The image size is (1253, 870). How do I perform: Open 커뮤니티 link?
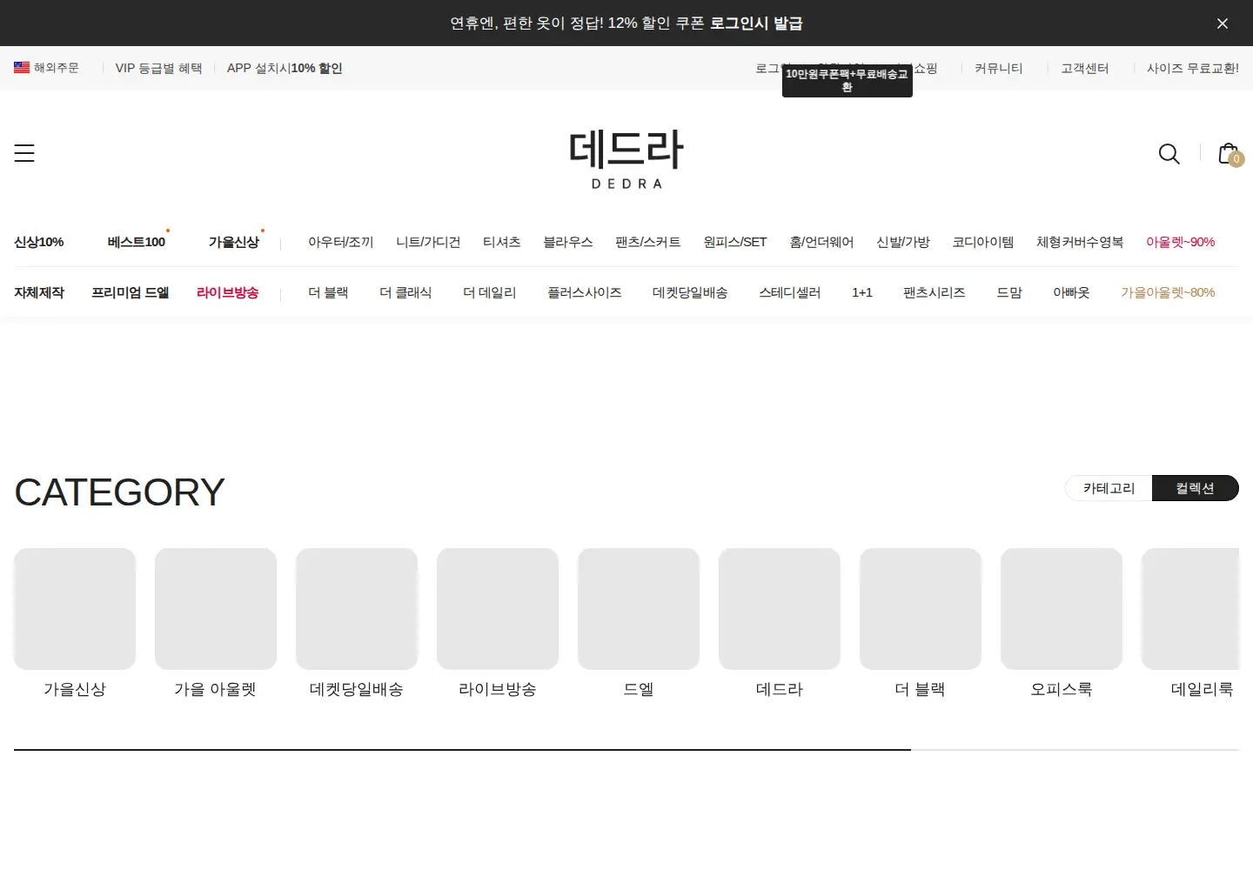998,68
